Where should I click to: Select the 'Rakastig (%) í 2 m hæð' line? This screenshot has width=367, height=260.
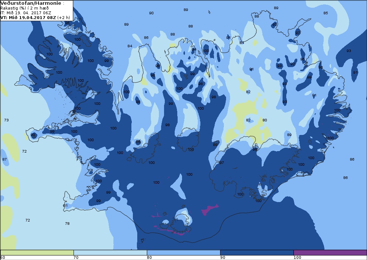click(24, 8)
